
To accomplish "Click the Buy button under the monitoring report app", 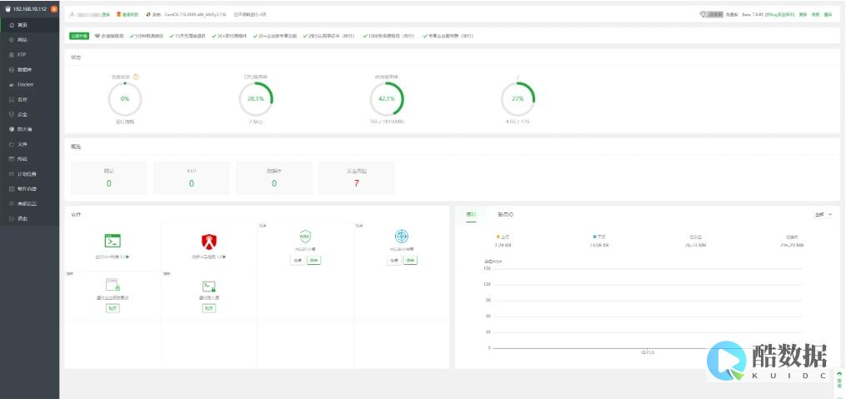I will [x=411, y=260].
